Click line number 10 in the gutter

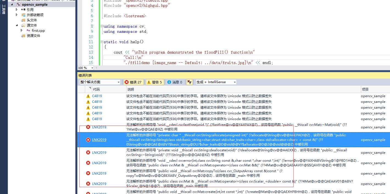tap(91, 37)
